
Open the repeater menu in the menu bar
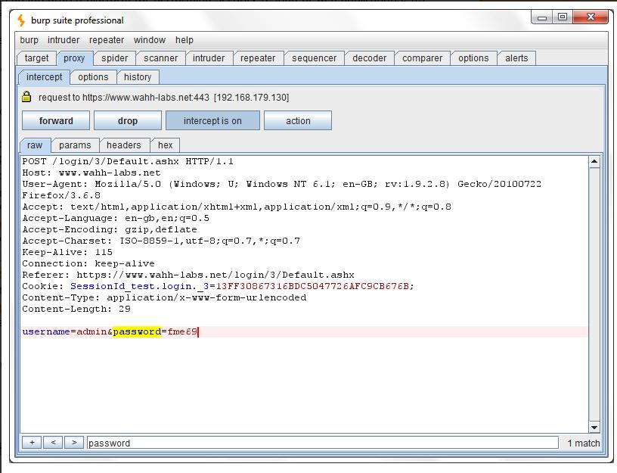pos(107,40)
